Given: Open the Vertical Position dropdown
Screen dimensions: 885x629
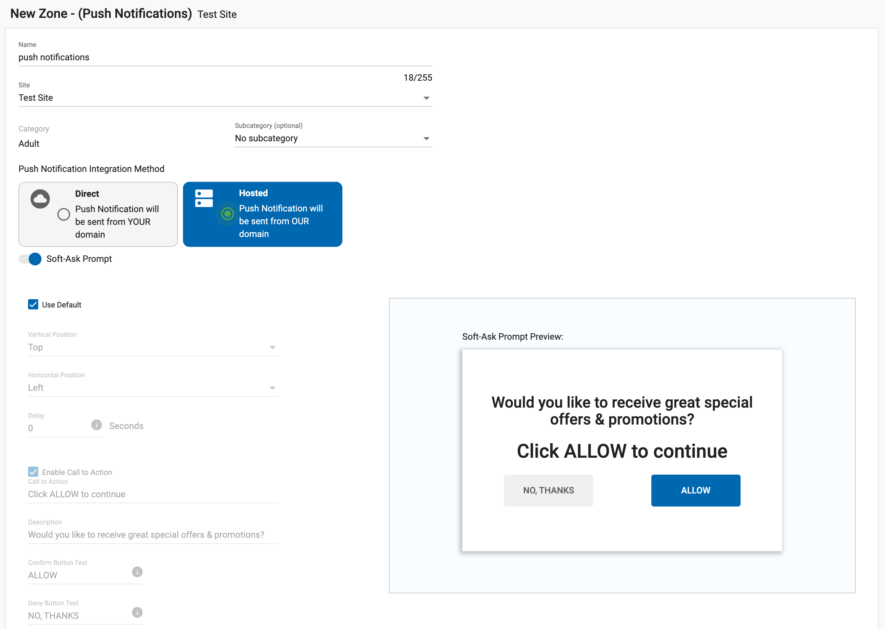Looking at the screenshot, I should pos(152,347).
